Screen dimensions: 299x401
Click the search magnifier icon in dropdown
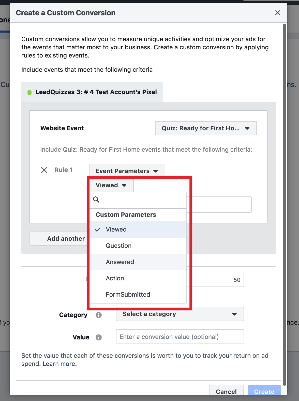click(96, 199)
